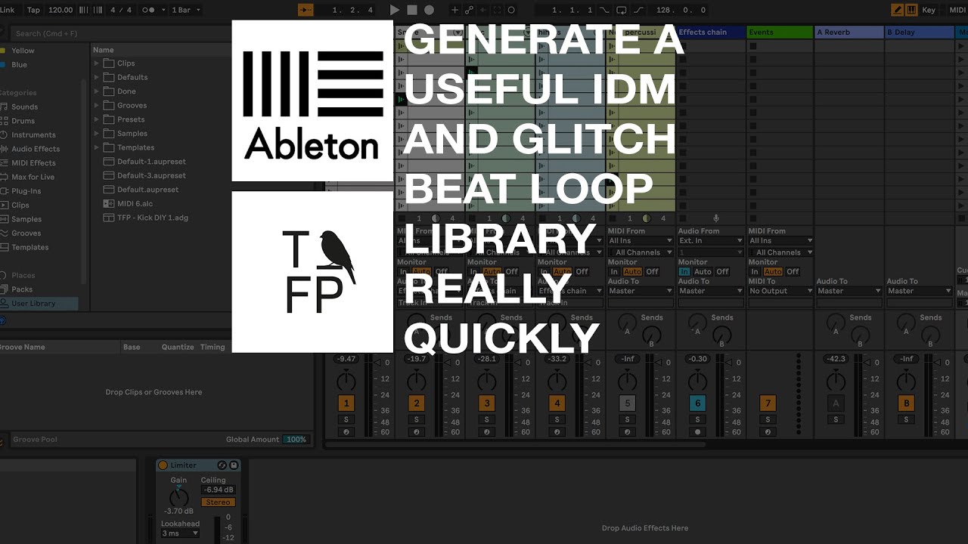
Task: Toggle the Metronome button
Action: (149, 10)
